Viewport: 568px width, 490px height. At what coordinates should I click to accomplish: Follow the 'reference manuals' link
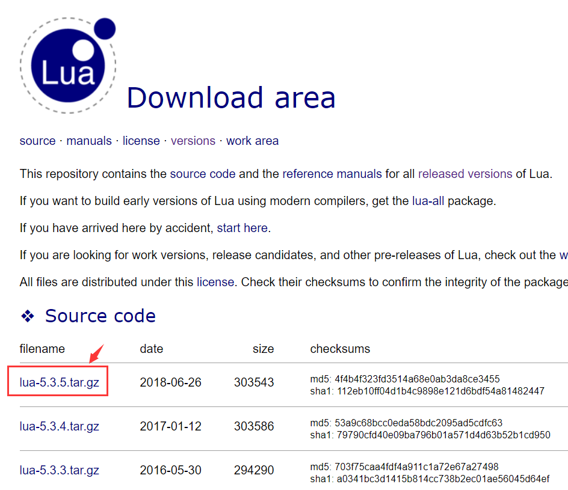pyautogui.click(x=332, y=174)
